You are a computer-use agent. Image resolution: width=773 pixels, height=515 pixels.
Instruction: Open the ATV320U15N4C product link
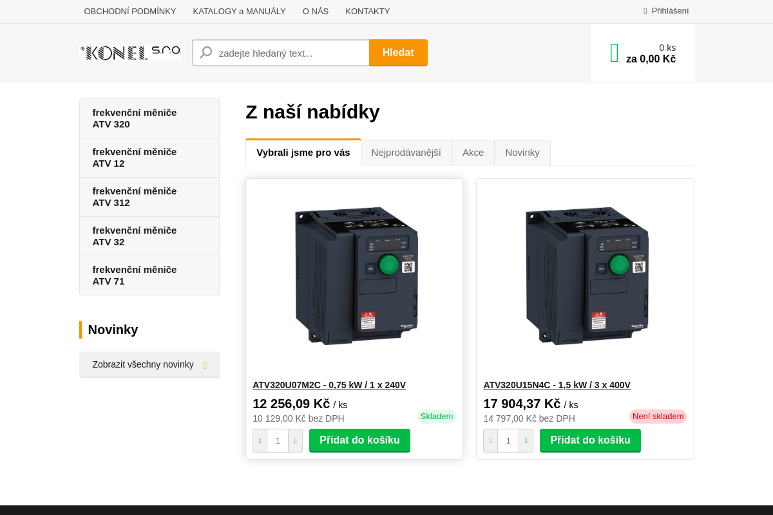(x=557, y=384)
